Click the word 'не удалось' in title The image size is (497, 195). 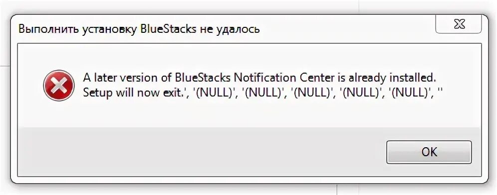[x=230, y=30]
